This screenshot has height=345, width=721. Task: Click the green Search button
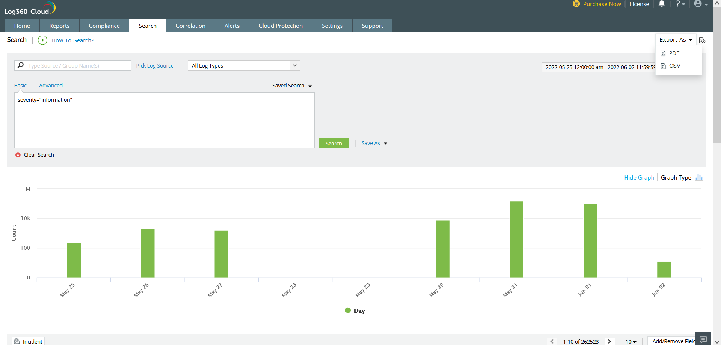(334, 144)
